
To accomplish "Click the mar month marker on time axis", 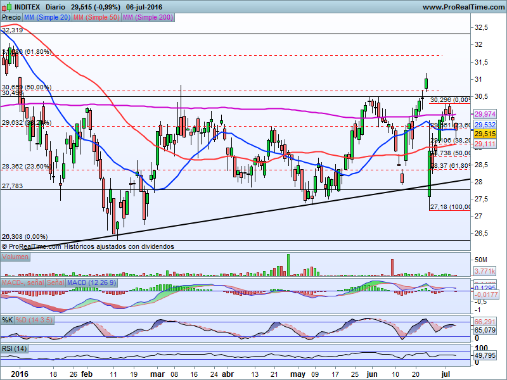I will (155, 374).
